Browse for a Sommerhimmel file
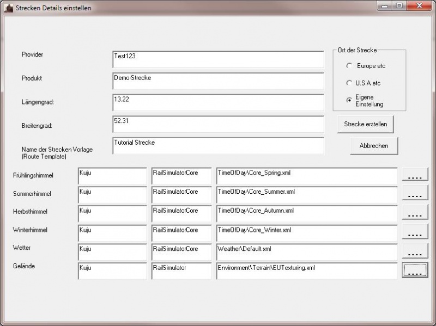This screenshot has height=326, width=436. click(x=415, y=193)
